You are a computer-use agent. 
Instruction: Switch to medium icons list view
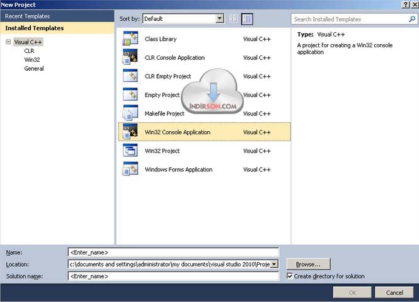(247, 19)
